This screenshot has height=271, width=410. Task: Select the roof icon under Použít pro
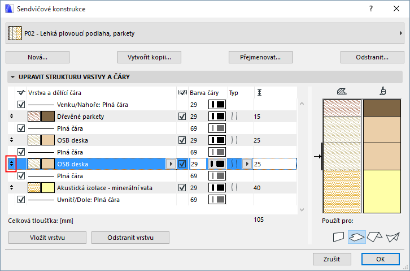[374, 238]
